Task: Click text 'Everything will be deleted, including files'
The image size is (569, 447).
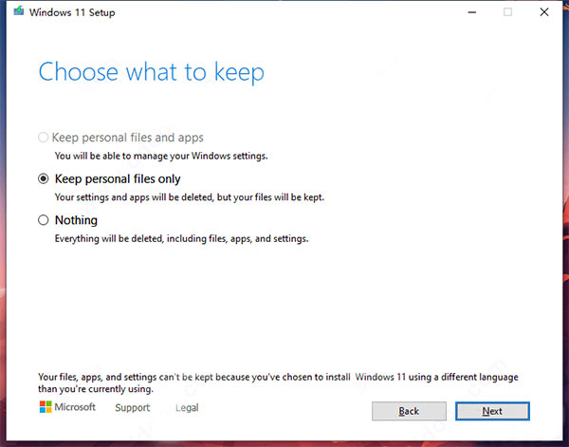Action: pos(140,238)
